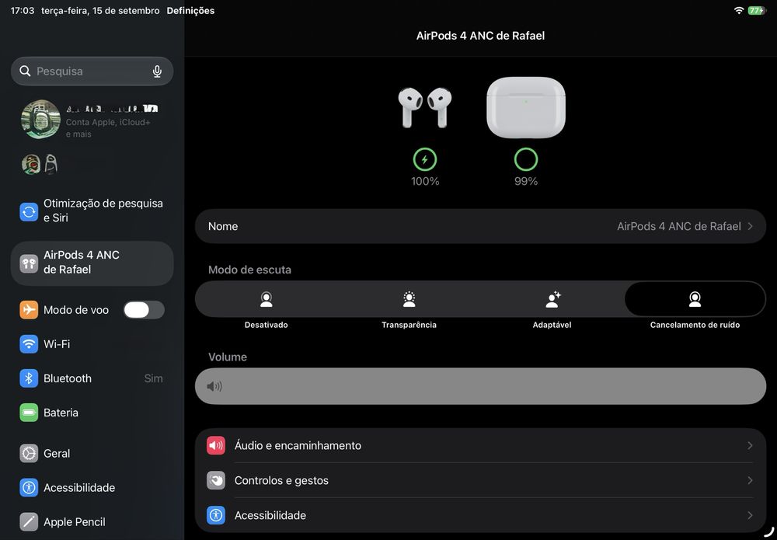The height and width of the screenshot is (540, 777).
Task: Tap terça-feira, 15 de setembro date
Action: tap(100, 10)
